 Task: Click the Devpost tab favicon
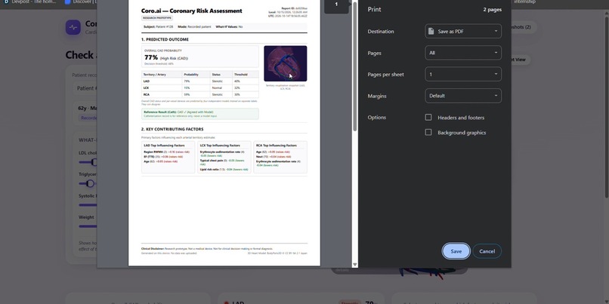tap(6, 2)
